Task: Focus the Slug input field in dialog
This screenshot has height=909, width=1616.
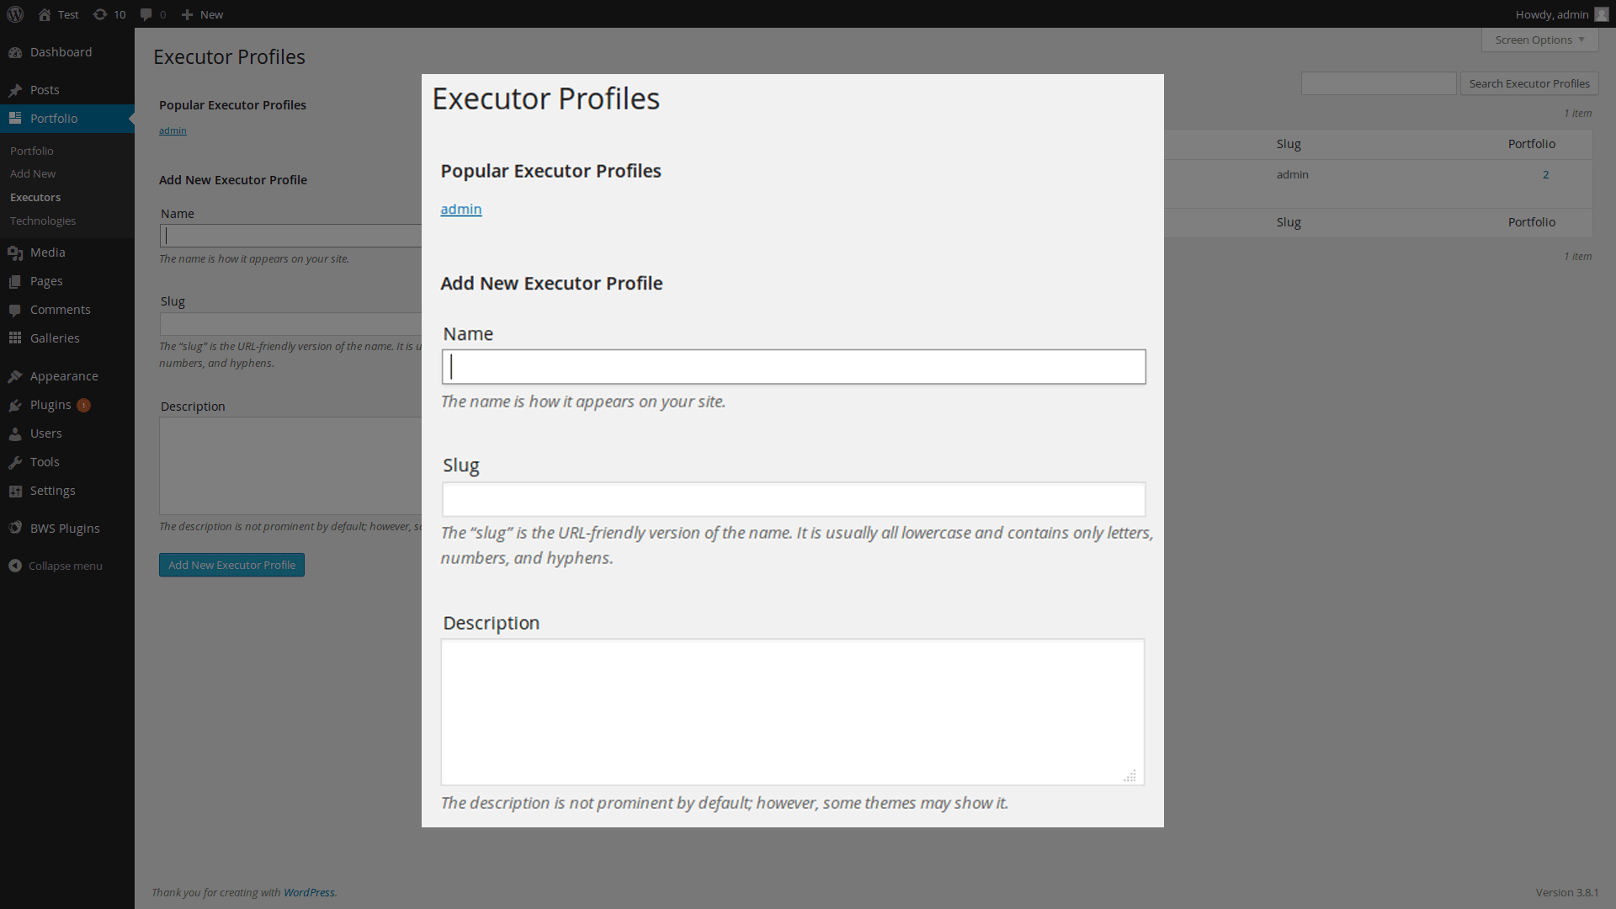Action: tap(794, 499)
